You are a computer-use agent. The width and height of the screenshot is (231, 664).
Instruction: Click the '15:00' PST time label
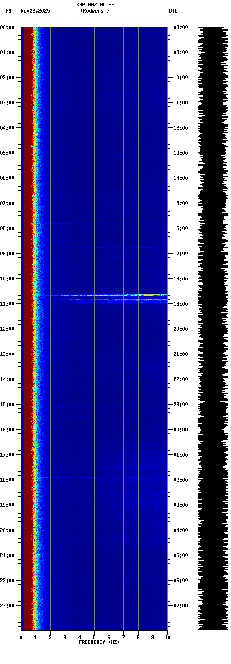click(x=7, y=405)
